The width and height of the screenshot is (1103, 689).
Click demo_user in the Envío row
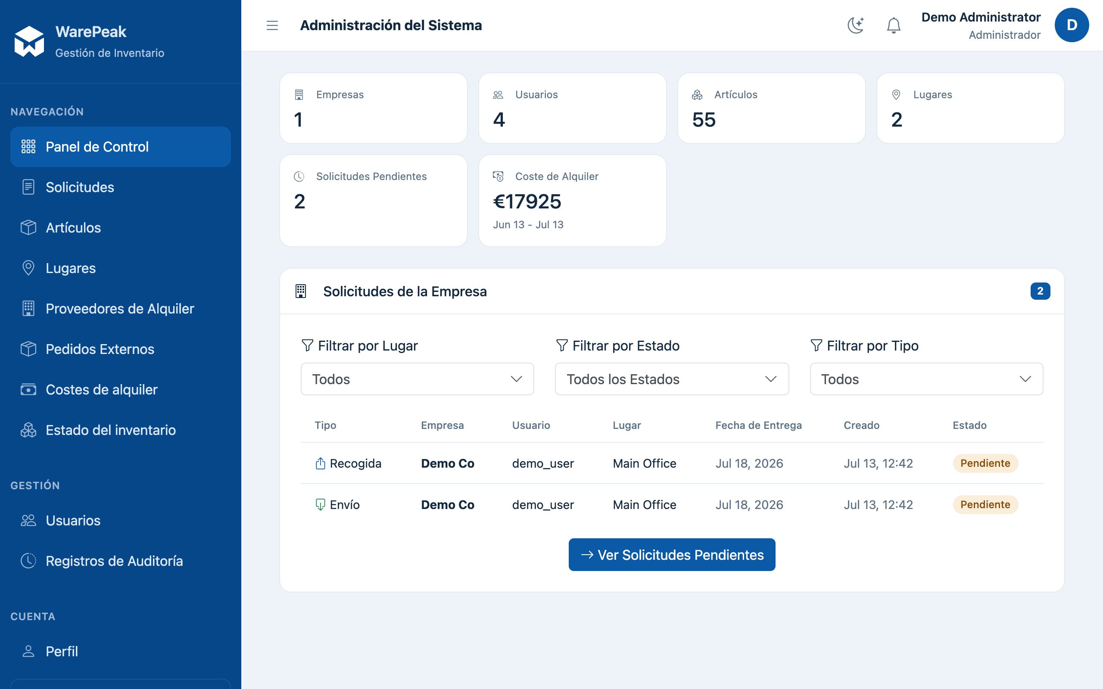tap(543, 505)
